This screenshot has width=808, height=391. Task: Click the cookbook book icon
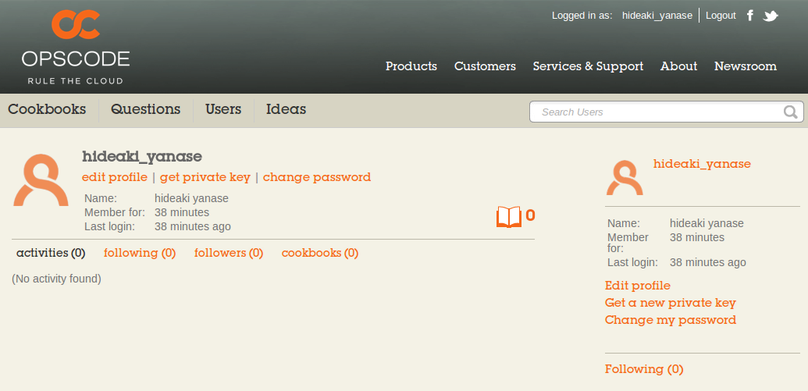click(x=508, y=217)
